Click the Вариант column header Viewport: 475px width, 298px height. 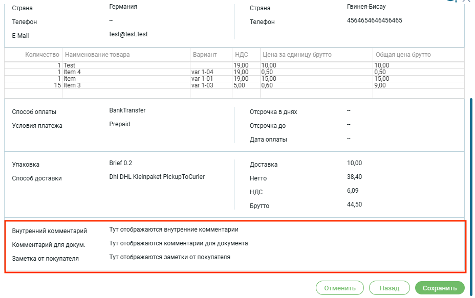204,55
